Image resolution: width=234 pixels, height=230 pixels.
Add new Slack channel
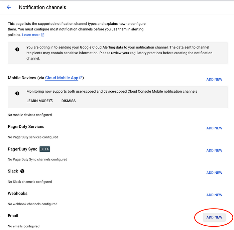tap(214, 172)
